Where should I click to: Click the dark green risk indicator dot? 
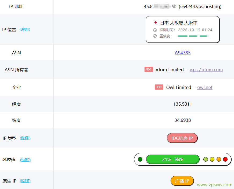pyautogui.click(x=140, y=159)
